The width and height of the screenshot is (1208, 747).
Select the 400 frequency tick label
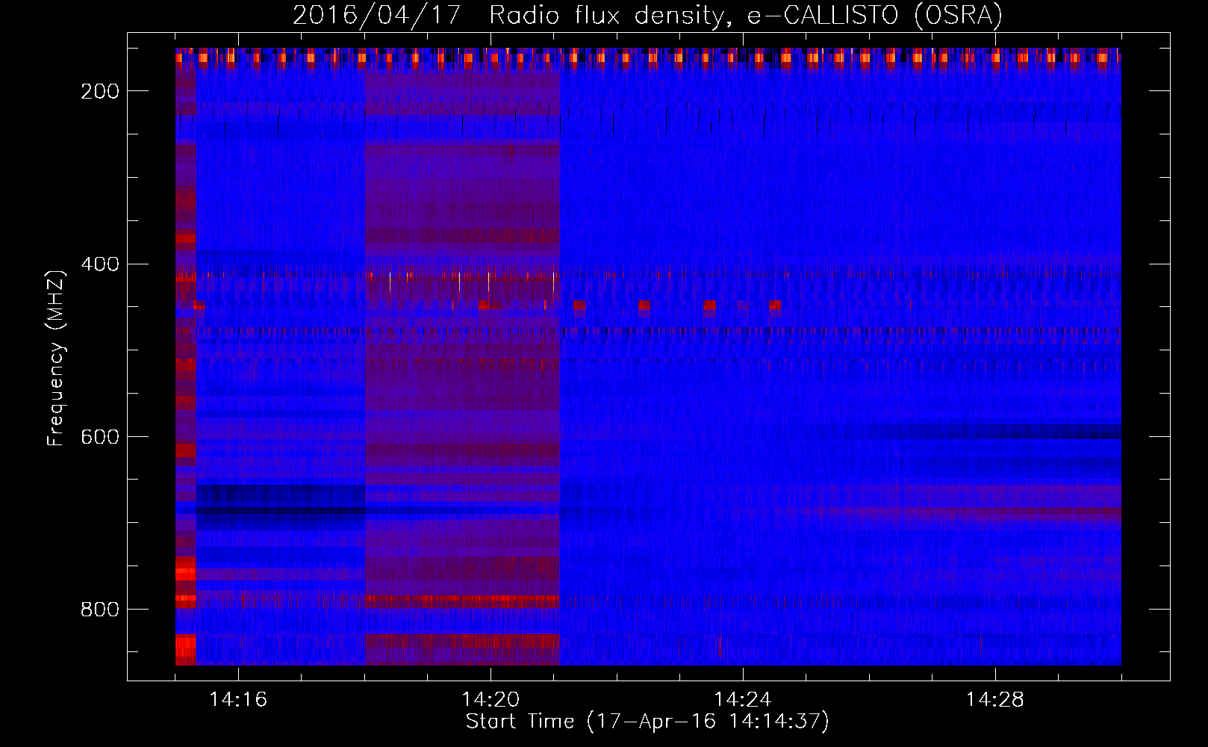pyautogui.click(x=100, y=264)
